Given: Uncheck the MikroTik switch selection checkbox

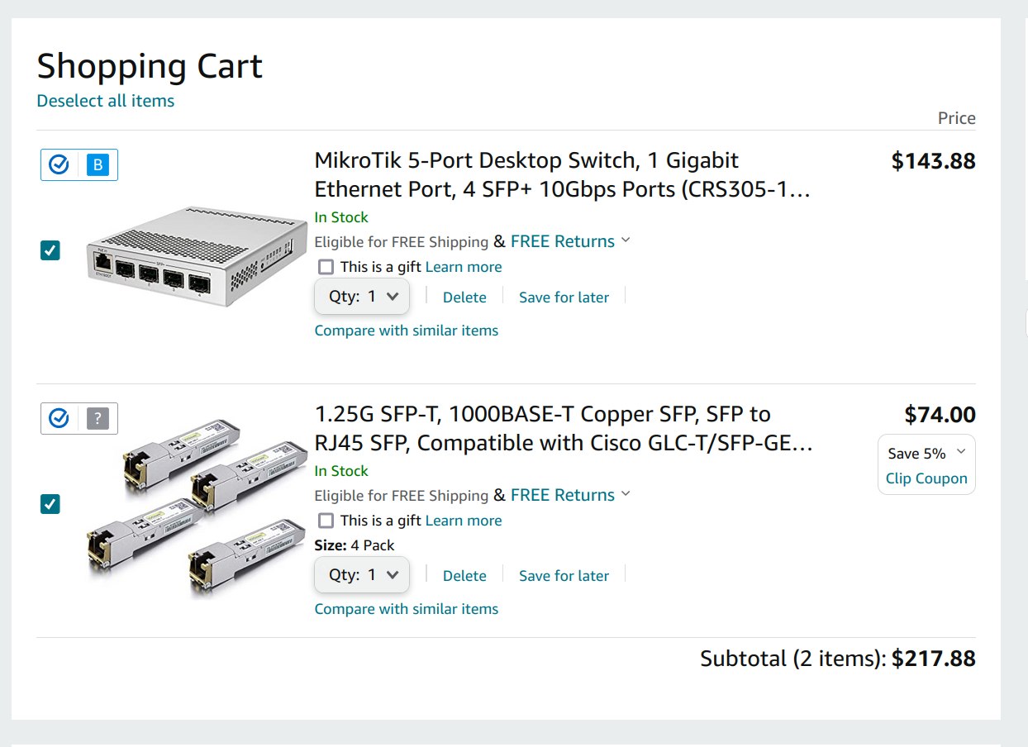Looking at the screenshot, I should 50,250.
